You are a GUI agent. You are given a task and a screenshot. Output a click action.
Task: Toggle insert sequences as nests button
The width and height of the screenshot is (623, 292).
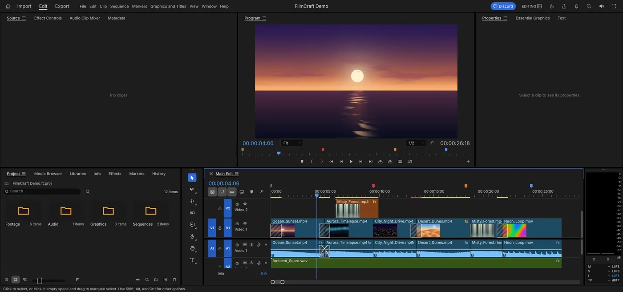point(212,192)
